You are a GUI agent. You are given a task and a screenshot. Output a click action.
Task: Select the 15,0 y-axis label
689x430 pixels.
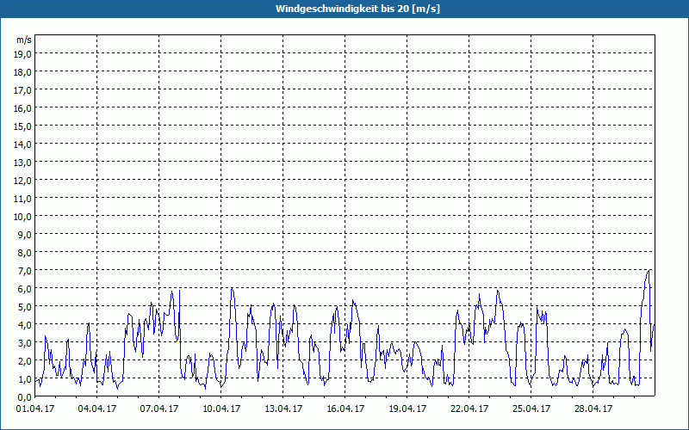(22, 126)
